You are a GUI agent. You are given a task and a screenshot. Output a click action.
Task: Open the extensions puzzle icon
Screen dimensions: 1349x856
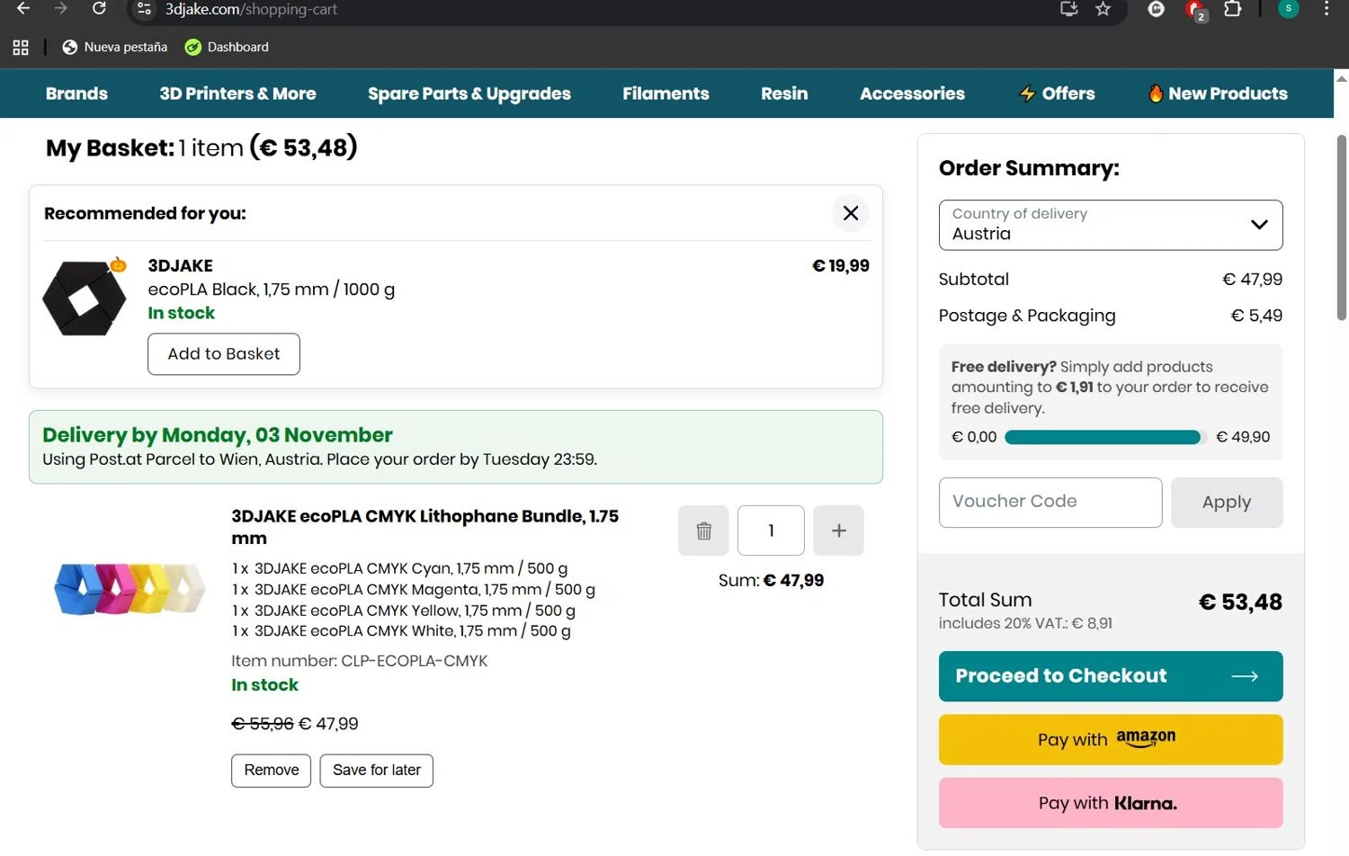1233,9
